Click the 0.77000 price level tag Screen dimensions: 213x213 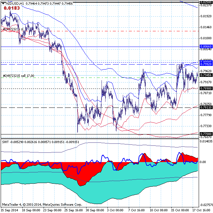[206, 133]
